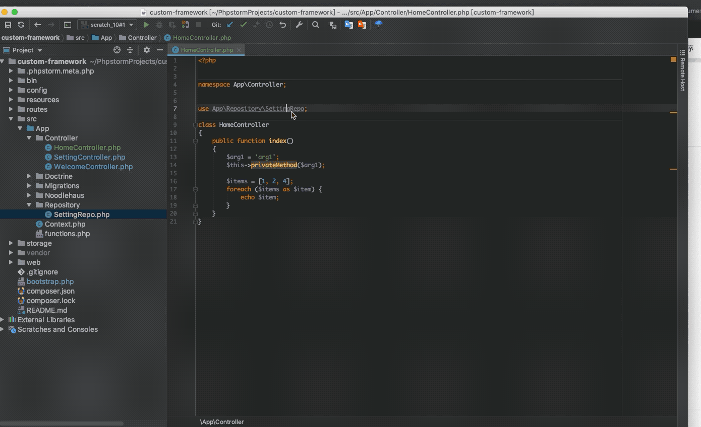Click the Synchronize refresh icon
Screen dimensions: 701x427
[x=21, y=25]
